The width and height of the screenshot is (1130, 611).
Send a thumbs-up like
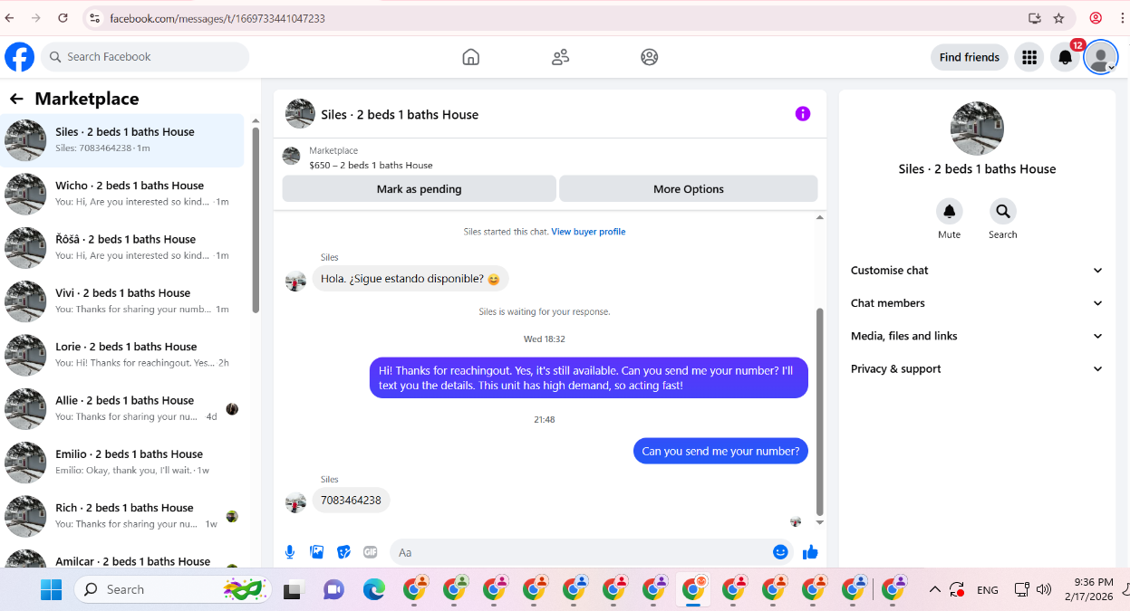810,552
